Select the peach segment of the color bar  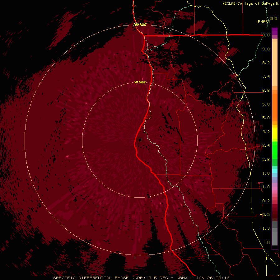click(x=275, y=64)
